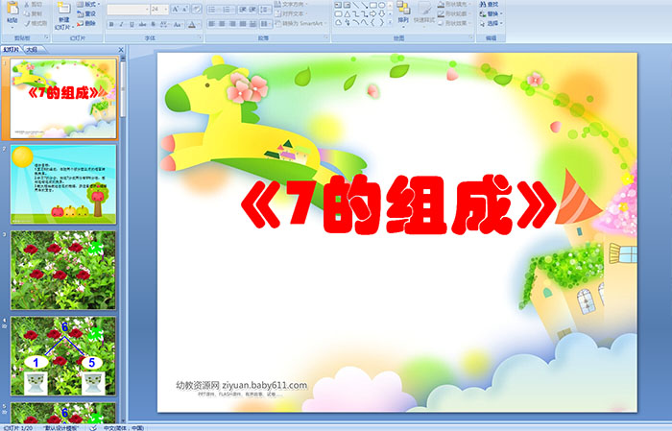
Task: Open the Select (选择) dropdown
Action: click(490, 23)
